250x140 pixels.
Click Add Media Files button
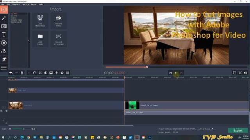pos(40,21)
